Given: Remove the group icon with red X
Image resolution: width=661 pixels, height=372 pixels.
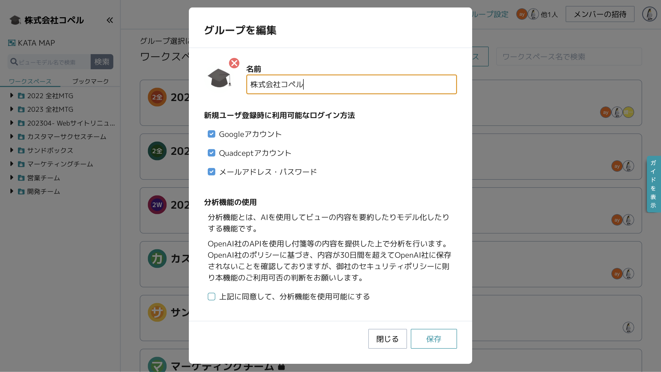Looking at the screenshot, I should [234, 63].
